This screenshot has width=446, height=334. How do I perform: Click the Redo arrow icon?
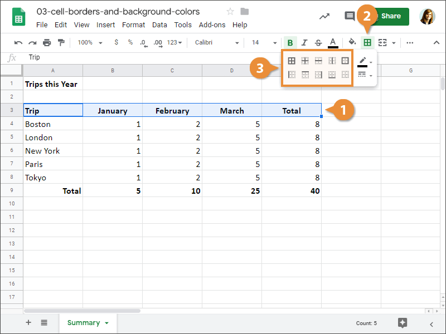(32, 43)
